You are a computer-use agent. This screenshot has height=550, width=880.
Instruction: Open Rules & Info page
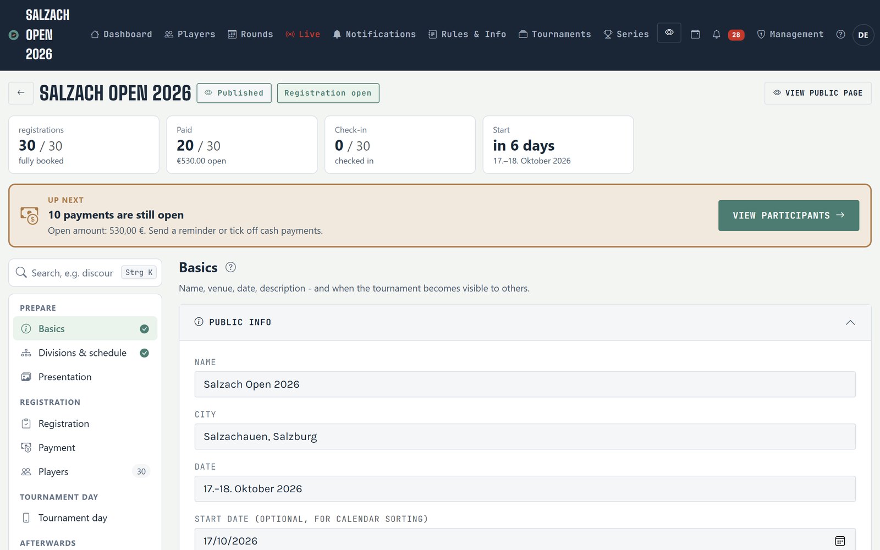467,34
